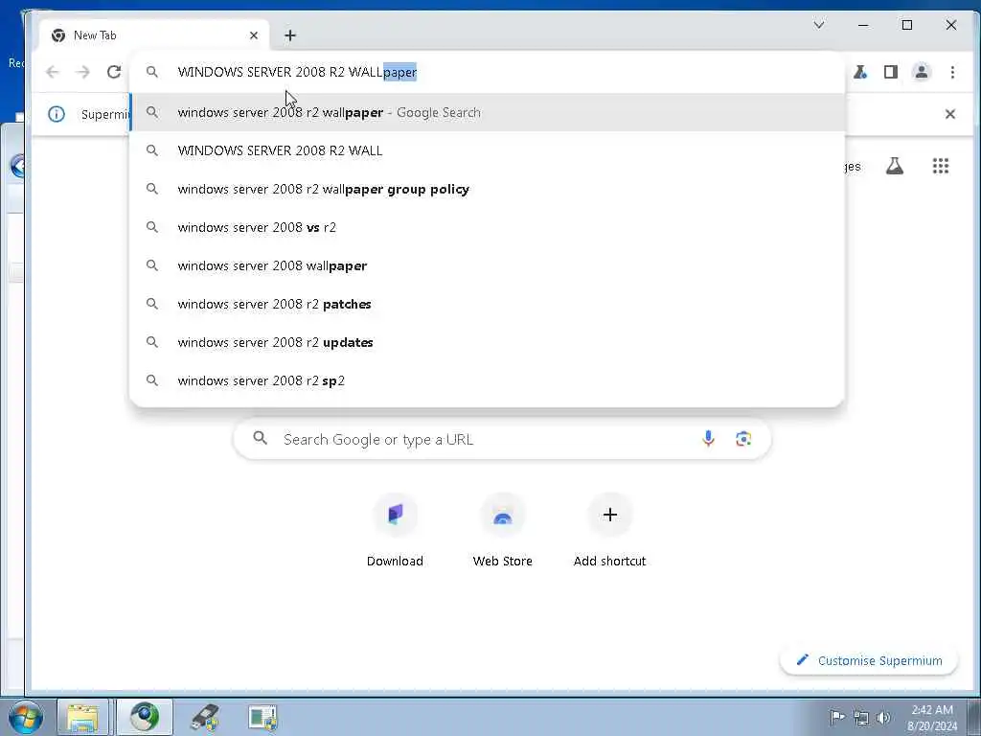
Task: Select 'wallpaper group policy' suggestion
Action: pyautogui.click(x=487, y=189)
